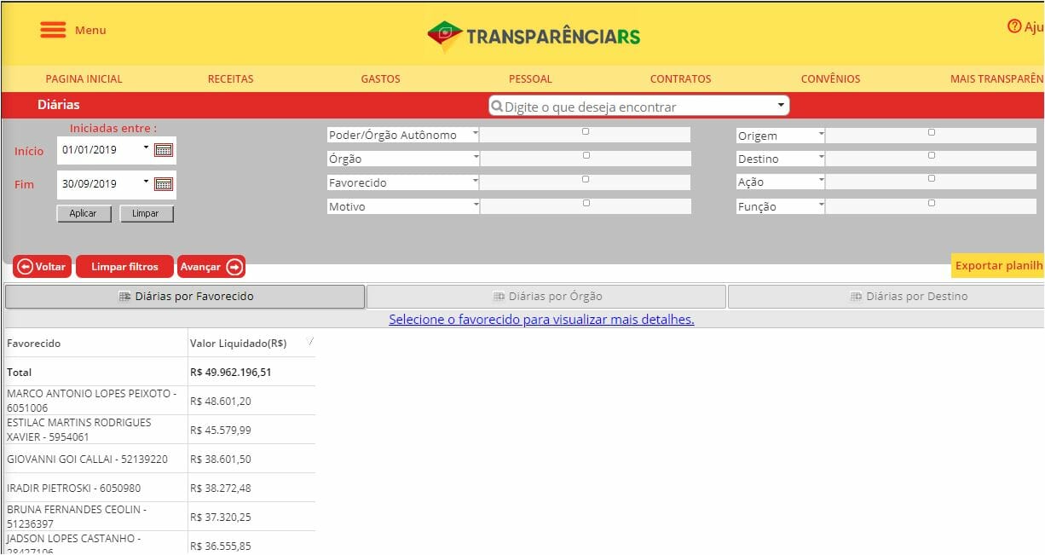Click the TransparênciaRS logo

[534, 36]
